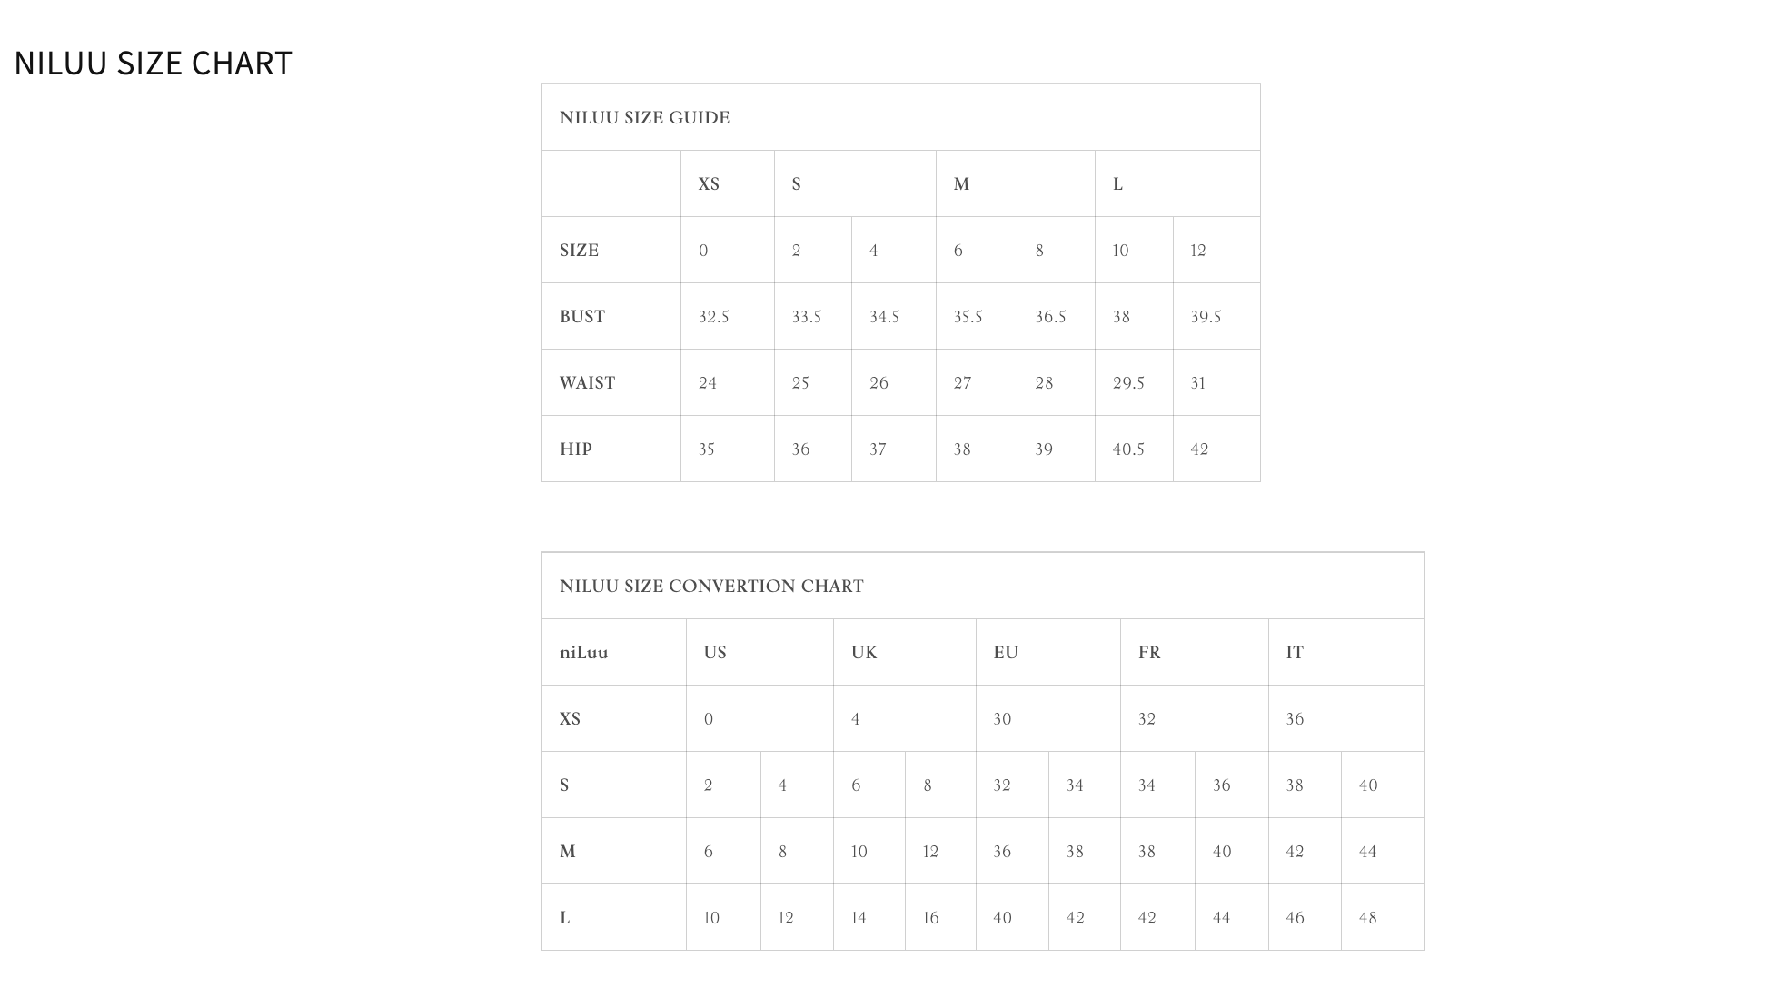Click the NILUU SIZE GUIDE table title
Screen dimensions: 1787x987
pyautogui.click(x=644, y=118)
